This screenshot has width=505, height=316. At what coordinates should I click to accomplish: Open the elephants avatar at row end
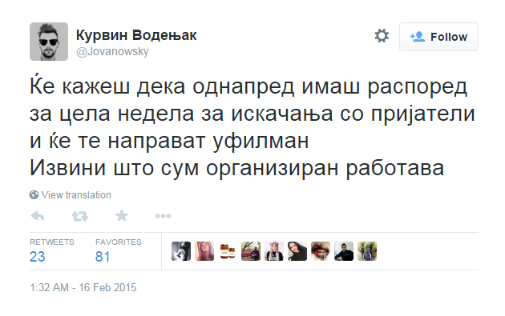367,251
